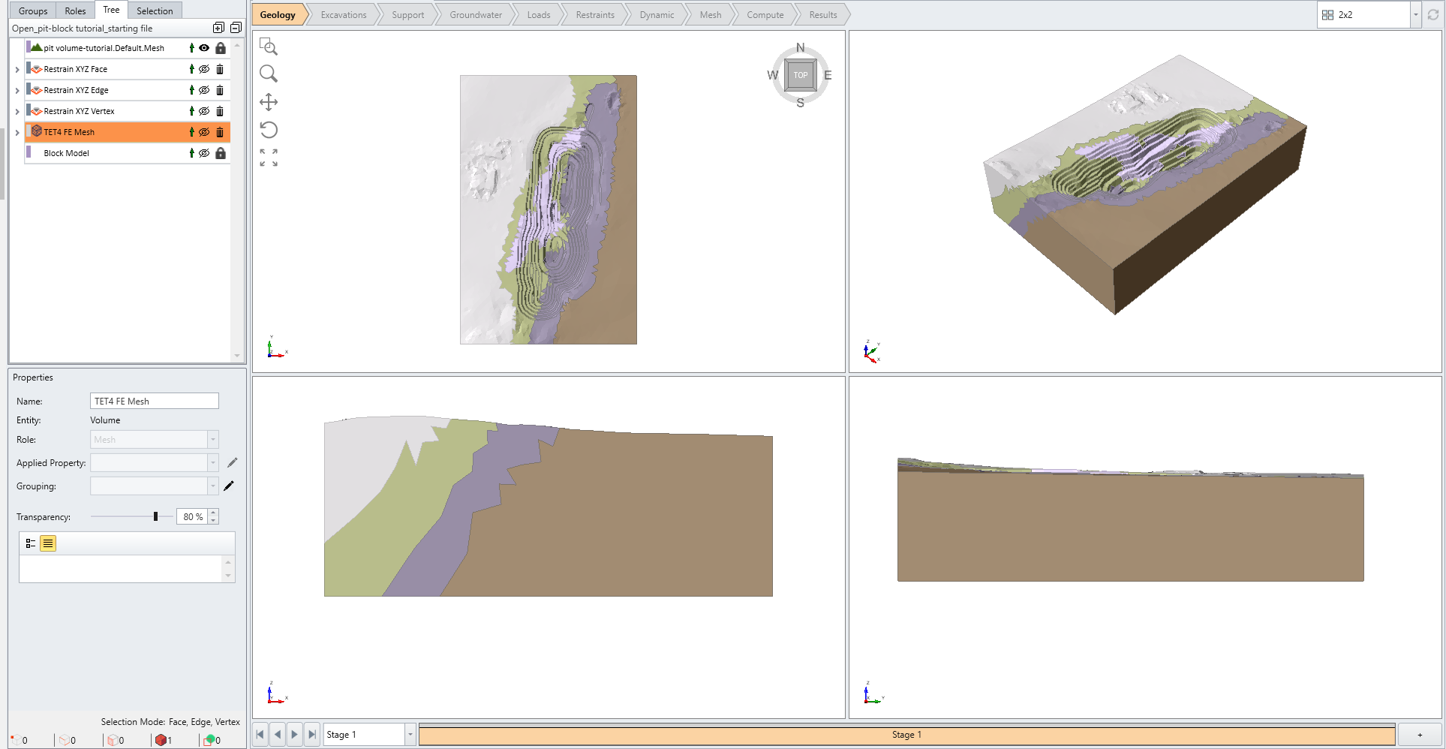Image resolution: width=1446 pixels, height=749 pixels.
Task: Open the Applied Property dropdown
Action: tap(213, 462)
